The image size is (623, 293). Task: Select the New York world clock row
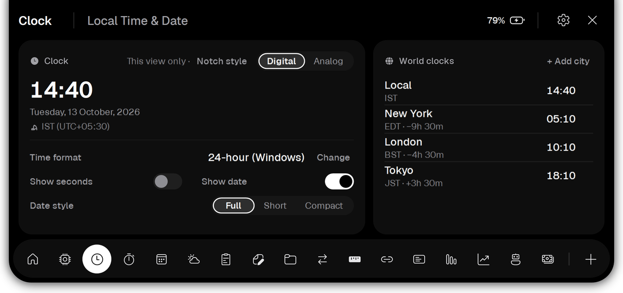(489, 119)
